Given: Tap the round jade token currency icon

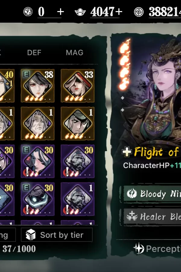Looking at the screenshot, I should [x=28, y=12].
